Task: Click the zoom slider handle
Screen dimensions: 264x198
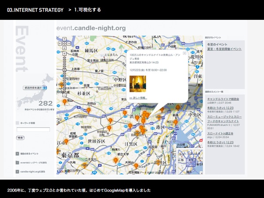Action: [65, 70]
